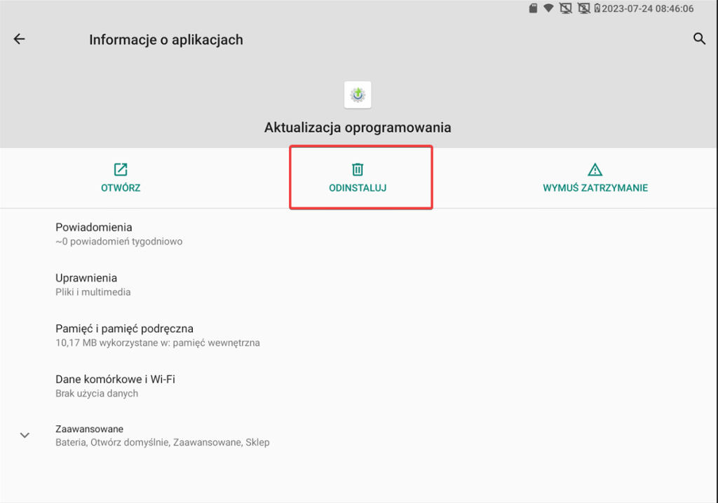Select the trash icon above ODINSTALUJ
The height and width of the screenshot is (503, 718).
tap(358, 169)
